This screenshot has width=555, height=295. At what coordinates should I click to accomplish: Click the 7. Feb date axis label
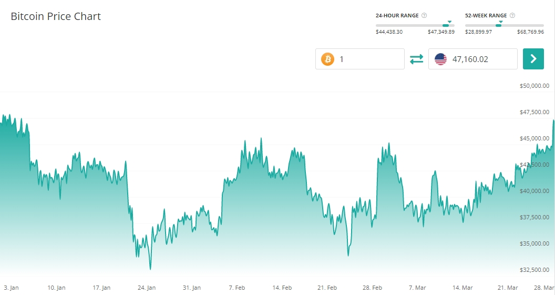pos(237,288)
